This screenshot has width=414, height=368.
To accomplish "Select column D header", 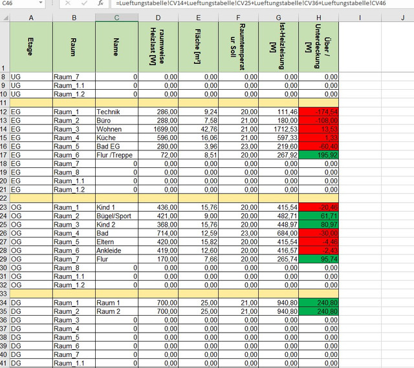I will (158, 17).
